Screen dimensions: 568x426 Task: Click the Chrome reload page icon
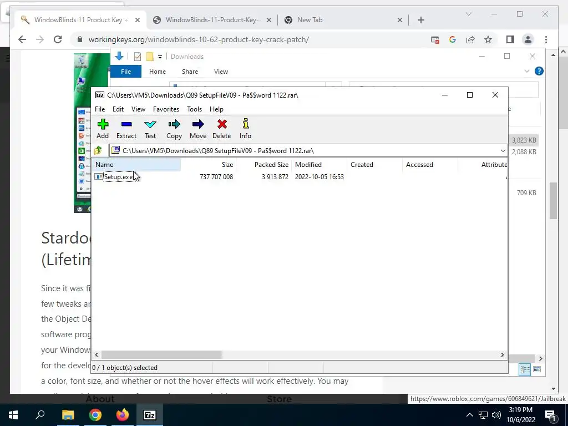pos(58,39)
